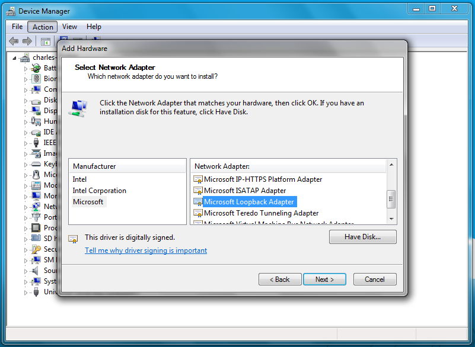Open the View menu

pos(69,26)
